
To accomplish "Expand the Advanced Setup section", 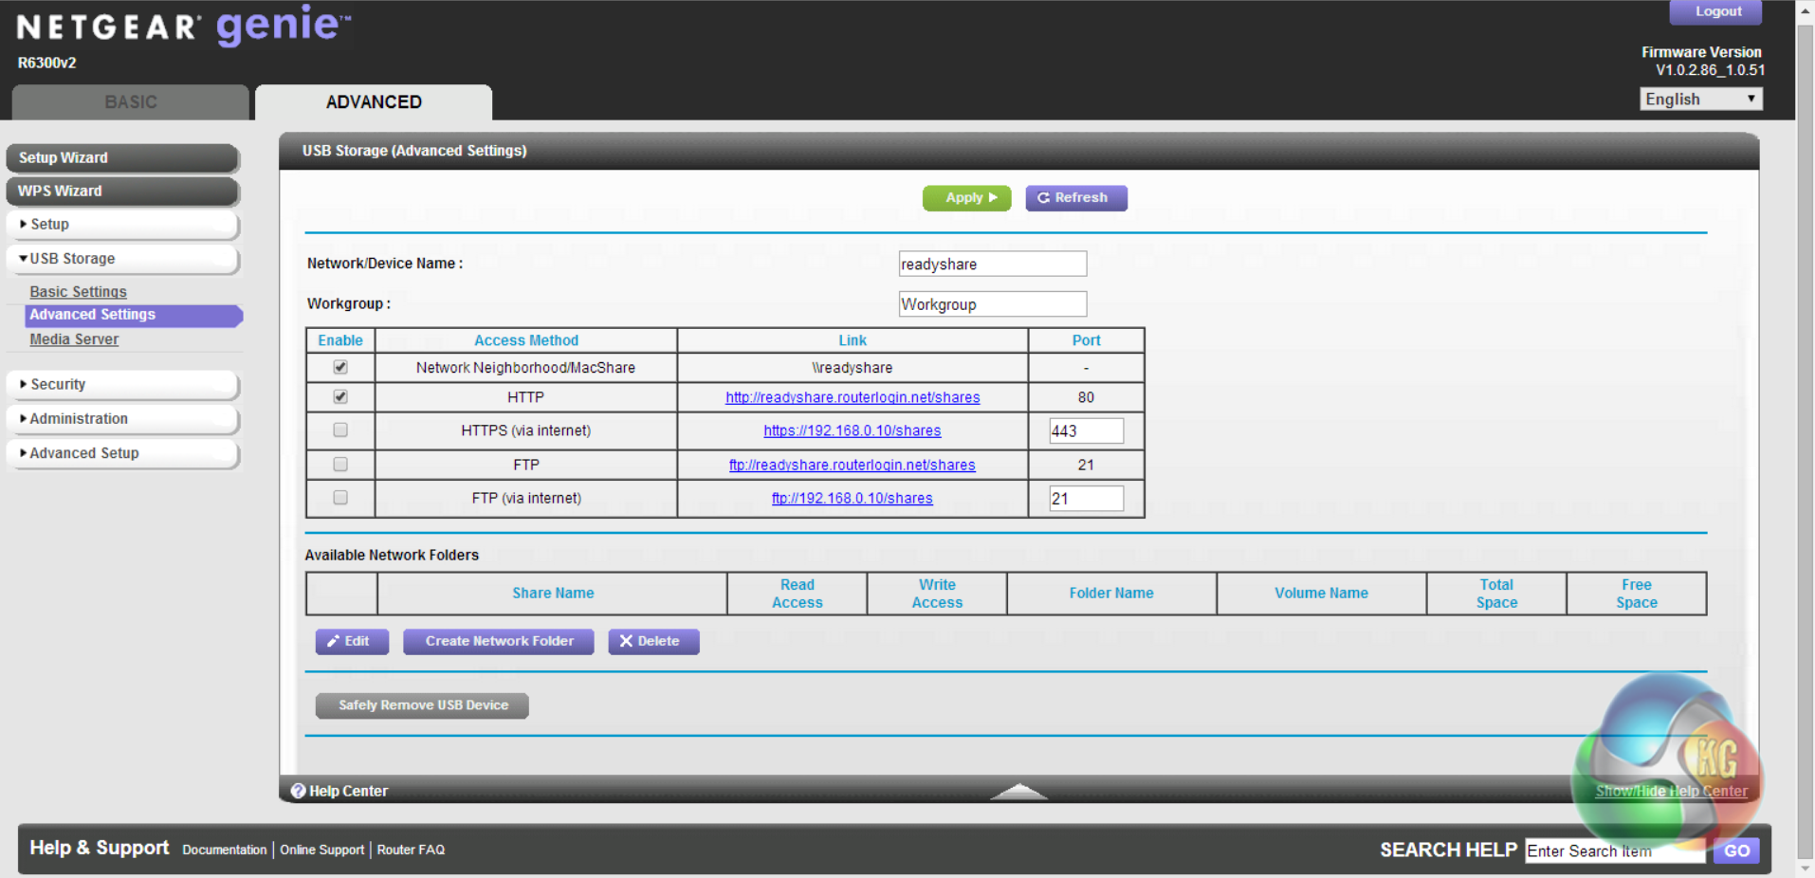I will [121, 453].
